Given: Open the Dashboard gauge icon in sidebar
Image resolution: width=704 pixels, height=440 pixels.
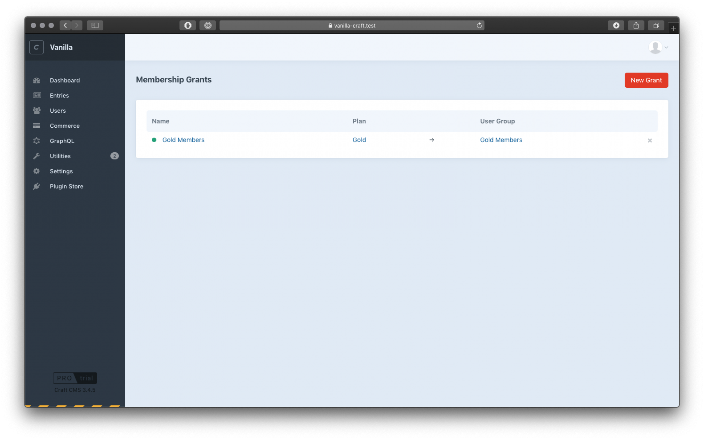Looking at the screenshot, I should pos(36,80).
